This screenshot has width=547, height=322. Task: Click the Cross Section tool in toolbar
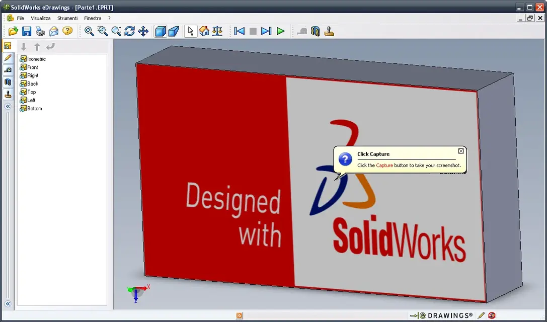(316, 31)
